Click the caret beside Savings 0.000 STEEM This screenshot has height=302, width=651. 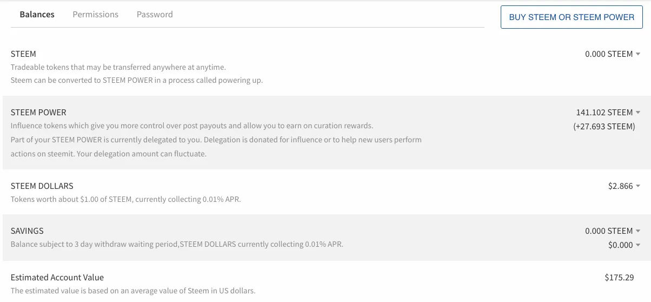tap(638, 231)
